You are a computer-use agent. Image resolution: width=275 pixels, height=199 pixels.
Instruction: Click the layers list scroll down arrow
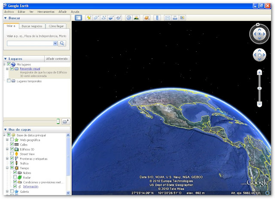click(x=68, y=193)
